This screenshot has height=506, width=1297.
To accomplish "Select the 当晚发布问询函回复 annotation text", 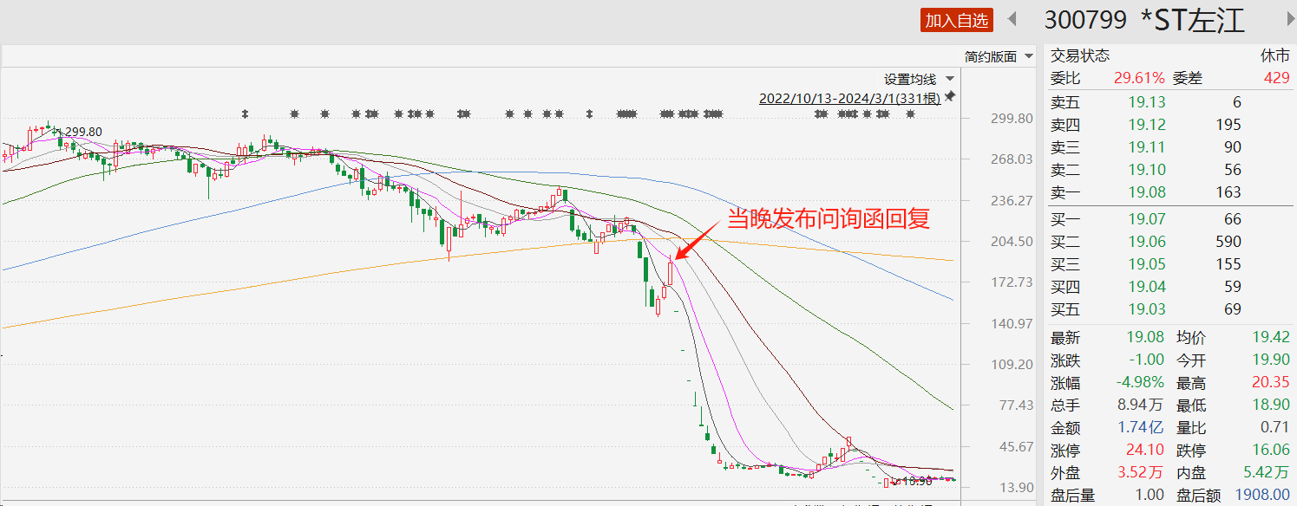I will [x=828, y=217].
